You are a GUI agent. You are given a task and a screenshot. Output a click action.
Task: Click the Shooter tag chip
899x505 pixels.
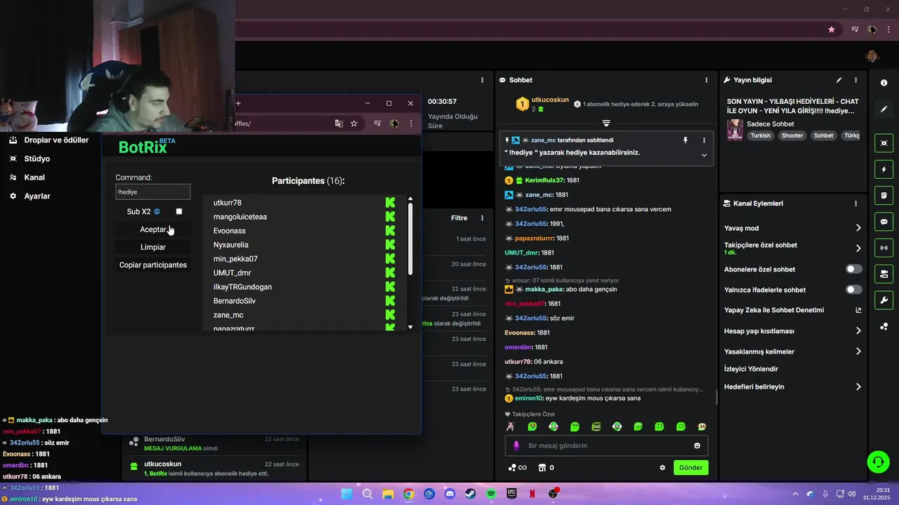coord(792,135)
